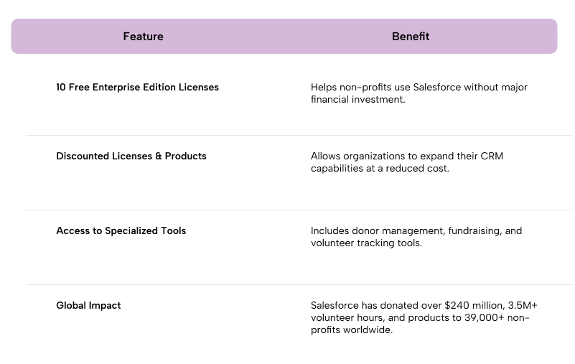Click the '39,000+' figure in Global Impact
This screenshot has width=575, height=364.
(484, 318)
